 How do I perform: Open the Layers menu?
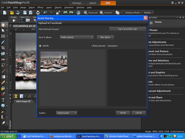pyautogui.click(x=49, y=7)
